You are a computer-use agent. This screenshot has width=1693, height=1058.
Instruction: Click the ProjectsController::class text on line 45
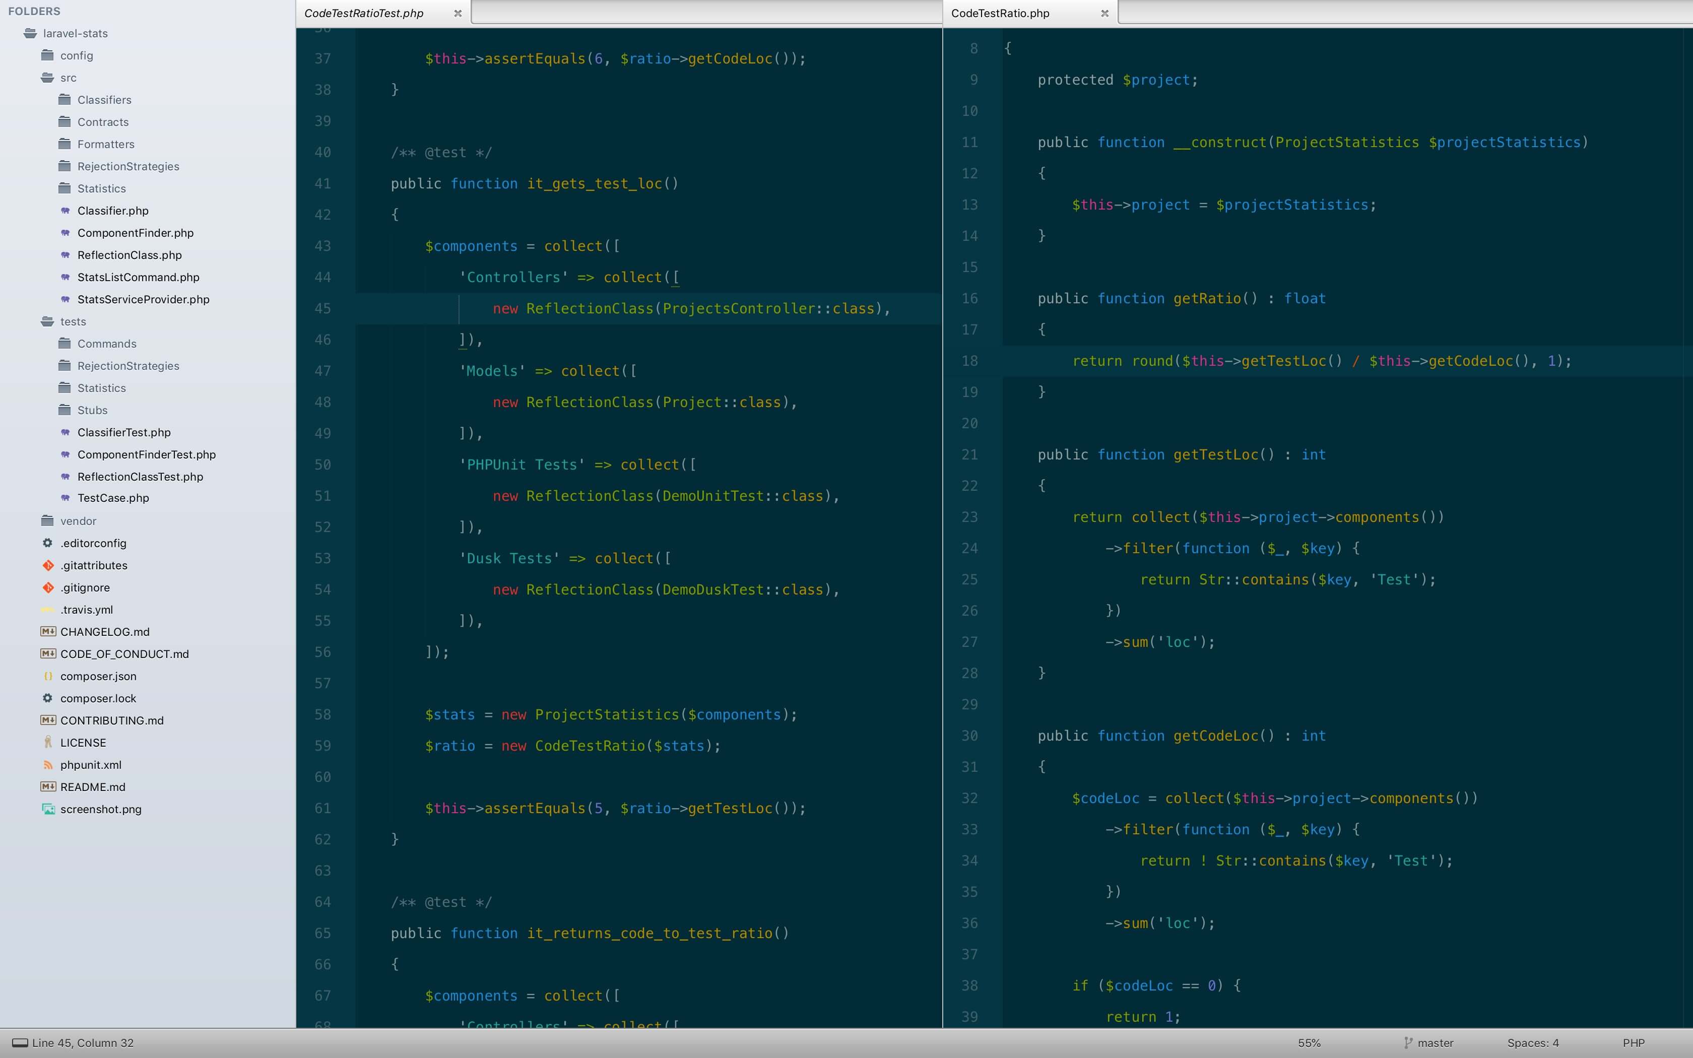click(x=768, y=308)
